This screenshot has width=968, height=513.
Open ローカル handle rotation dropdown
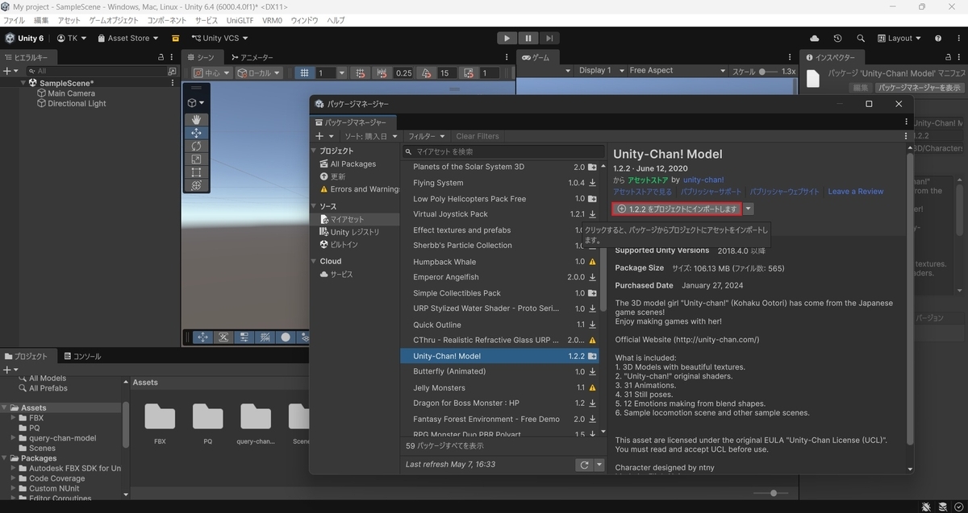point(259,72)
